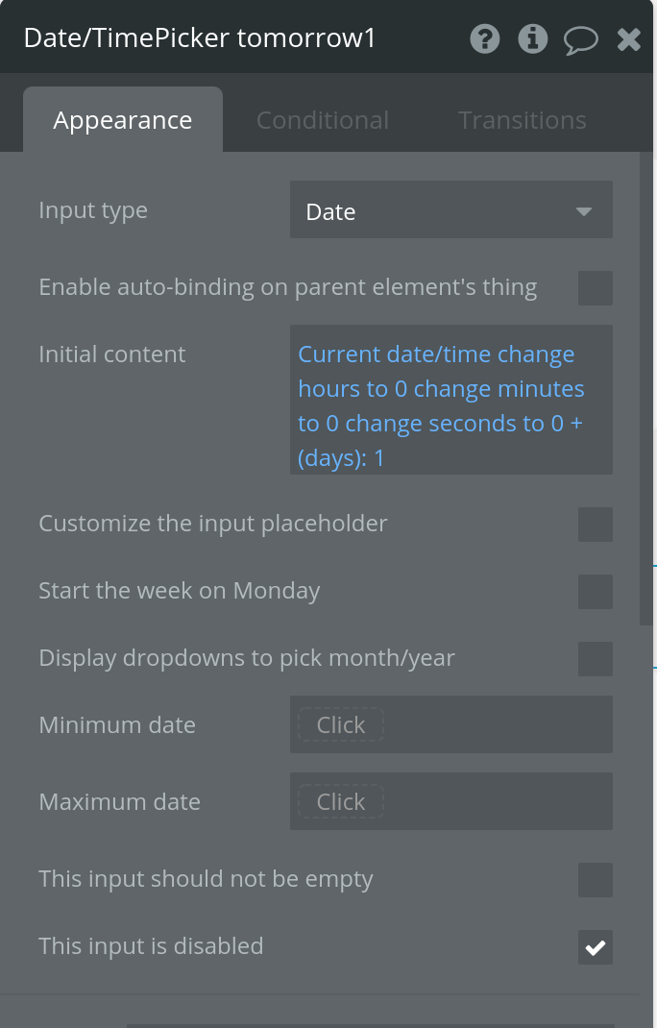This screenshot has height=1028, width=657.
Task: Open the help question mark icon
Action: (x=485, y=39)
